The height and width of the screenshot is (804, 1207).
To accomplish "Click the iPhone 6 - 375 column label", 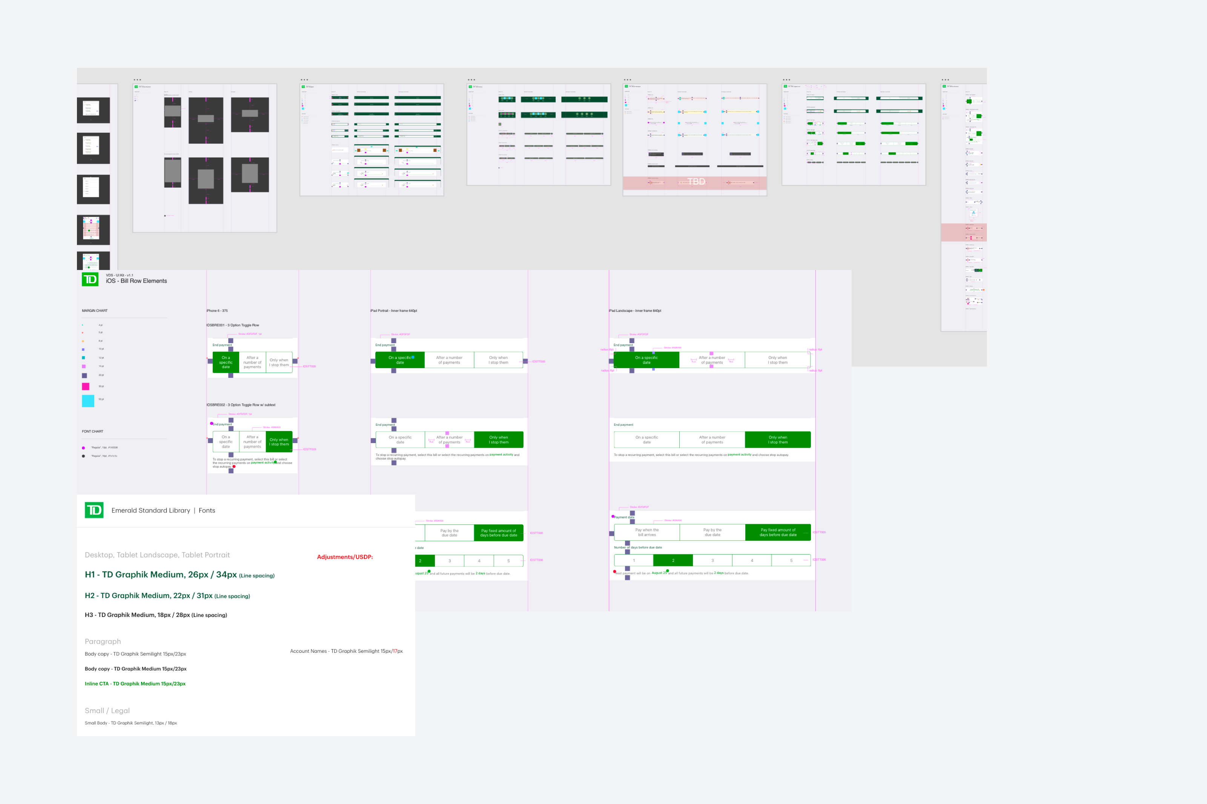I will 217,311.
